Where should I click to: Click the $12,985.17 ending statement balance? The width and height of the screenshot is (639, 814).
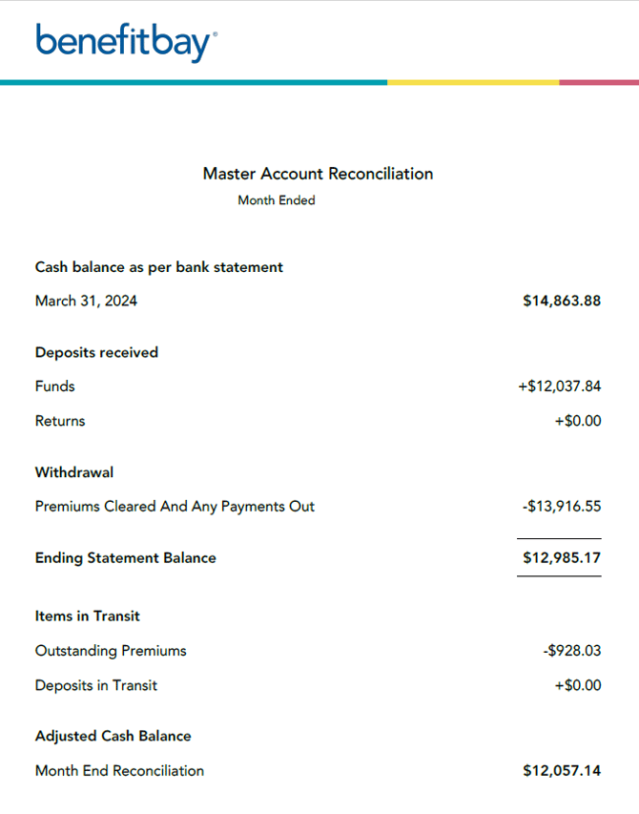562,557
